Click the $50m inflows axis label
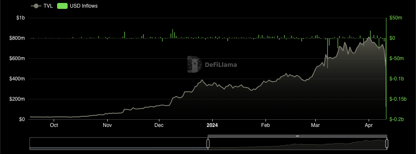416x154 pixels. 396,18
